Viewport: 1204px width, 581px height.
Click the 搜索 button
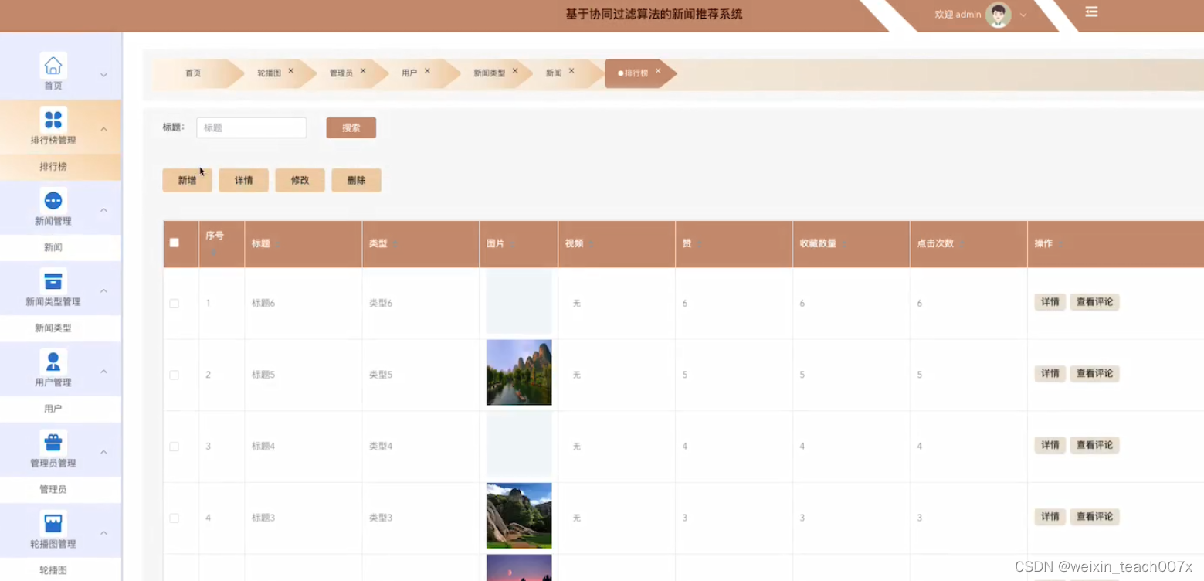(351, 127)
